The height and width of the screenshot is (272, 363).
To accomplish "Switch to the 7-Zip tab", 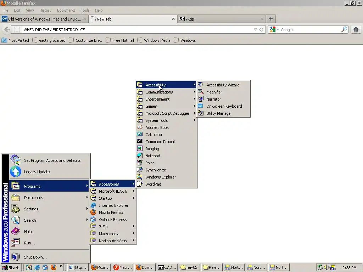I will (x=221, y=19).
